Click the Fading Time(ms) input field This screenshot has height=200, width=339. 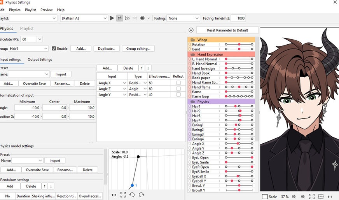coord(238,18)
